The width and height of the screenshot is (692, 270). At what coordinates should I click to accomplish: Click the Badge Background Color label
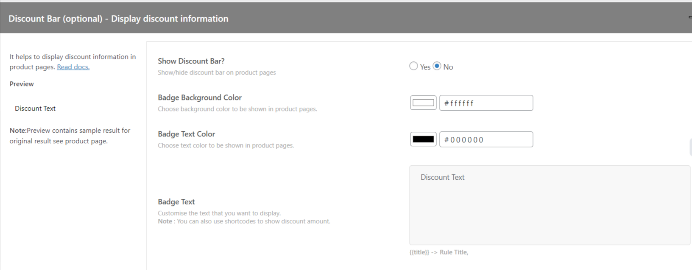click(200, 97)
